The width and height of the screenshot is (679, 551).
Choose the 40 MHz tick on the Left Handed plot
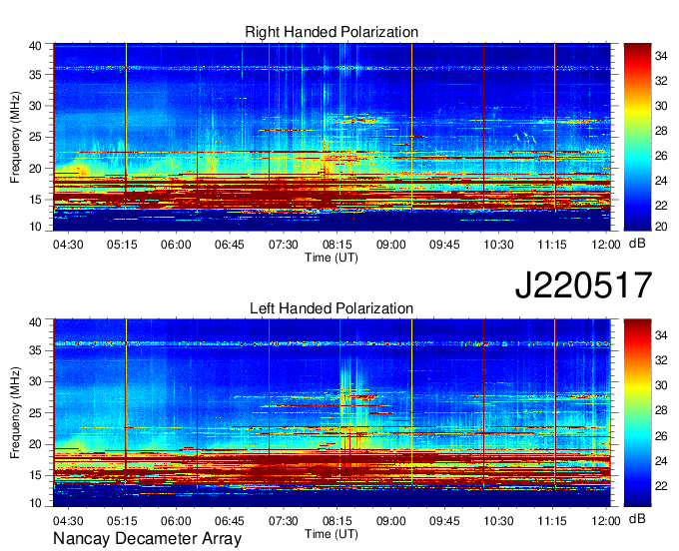[36, 322]
